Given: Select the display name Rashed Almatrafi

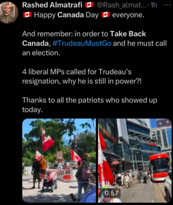Looking at the screenshot, I should coord(52,5).
